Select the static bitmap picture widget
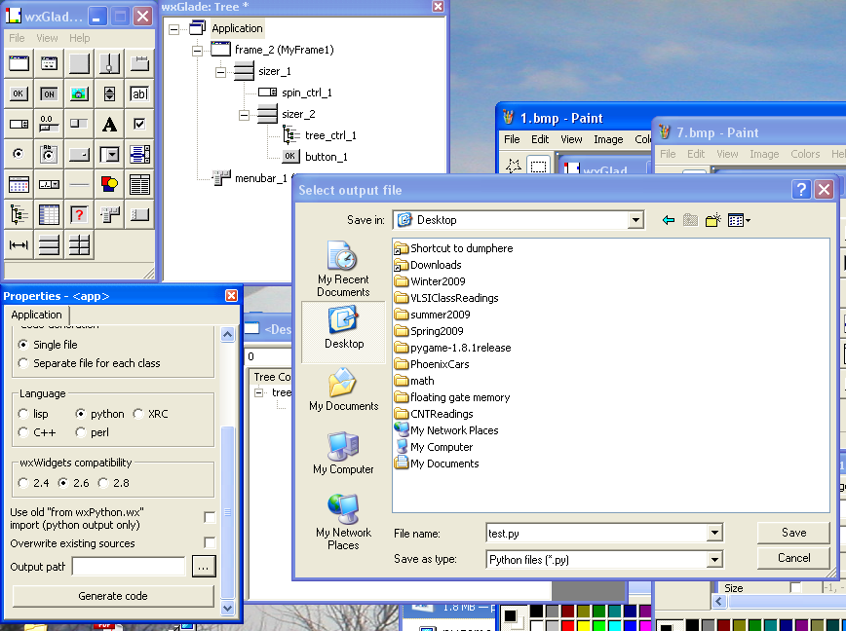846x631 pixels. click(x=79, y=93)
